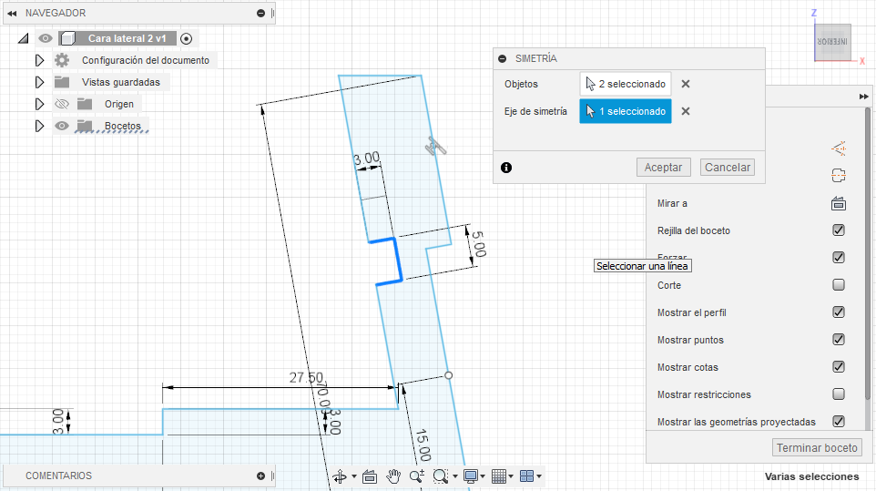The image size is (876, 491).
Task: Open the Zoom window dropdown arrow
Action: click(455, 476)
